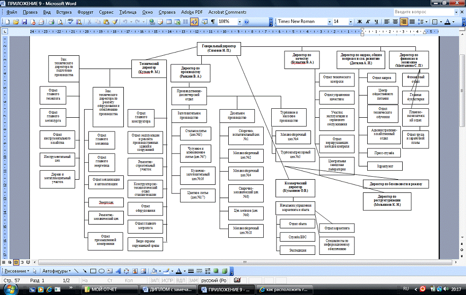This screenshot has height=295, width=466.
Task: Toggle right text alignment
Action: click(404, 22)
